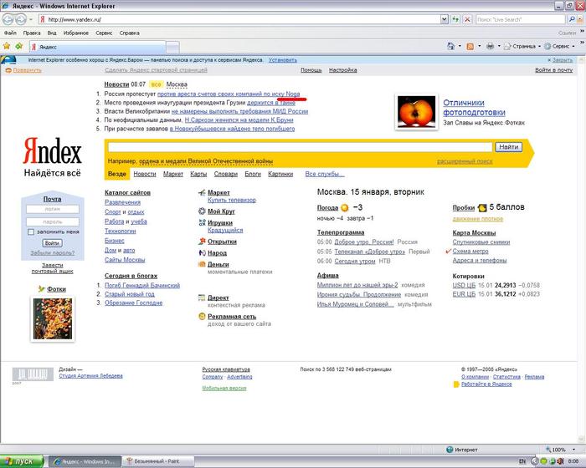
Task: Click the sun weather icon
Action: [345, 208]
